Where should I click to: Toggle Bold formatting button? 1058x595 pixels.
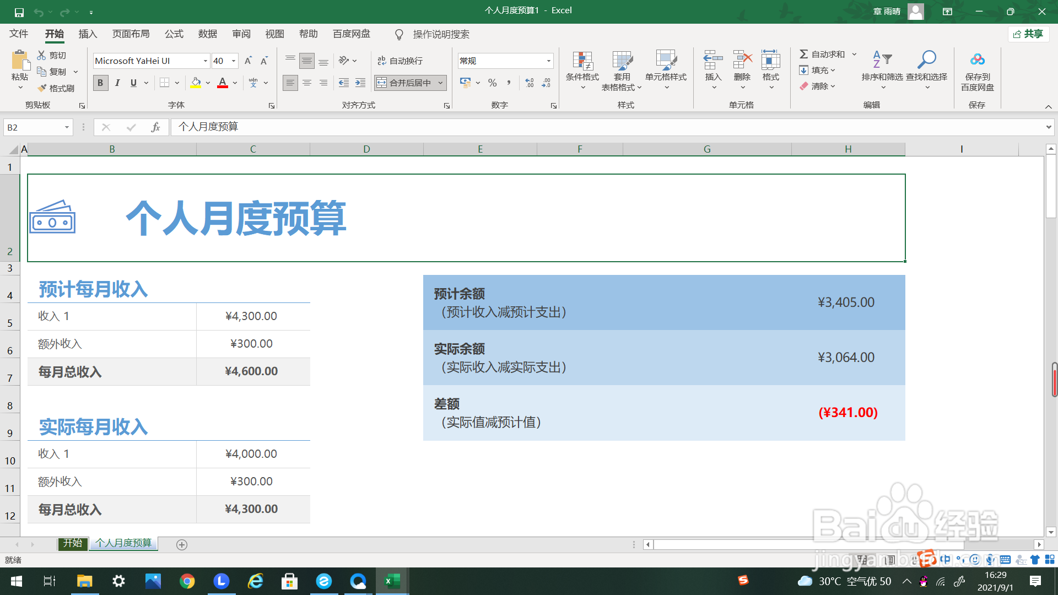pos(100,83)
